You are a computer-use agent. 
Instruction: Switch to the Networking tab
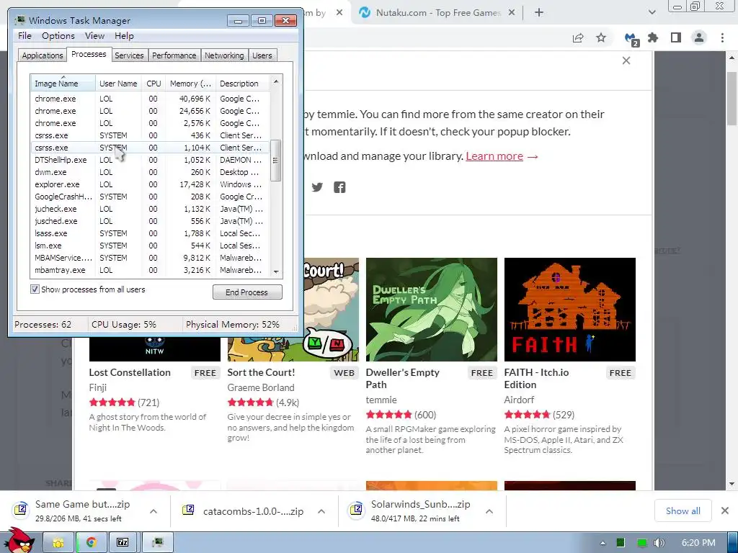point(224,55)
